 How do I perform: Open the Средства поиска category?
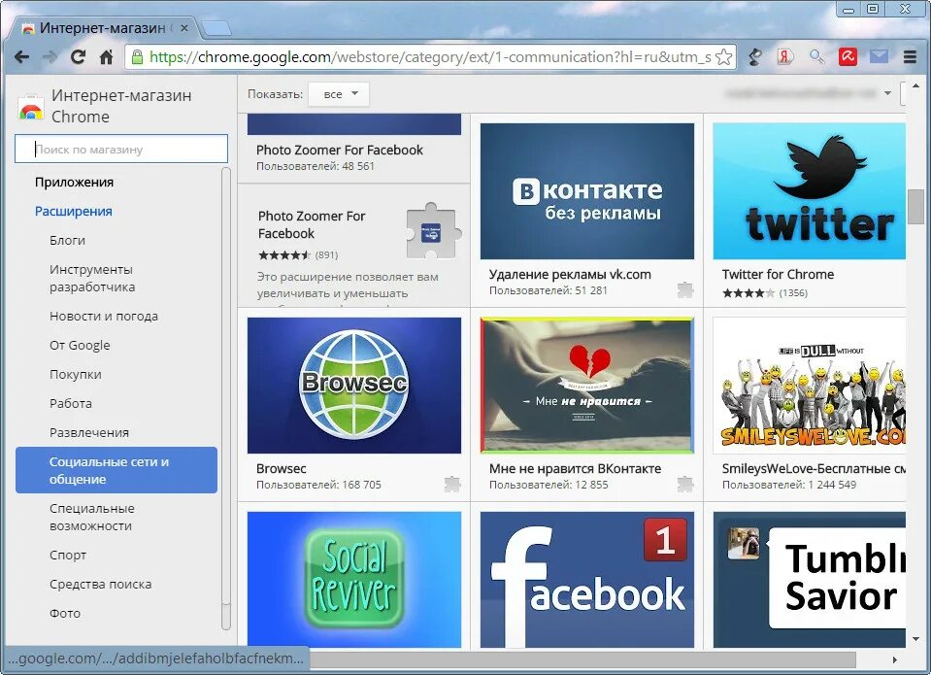(x=100, y=584)
